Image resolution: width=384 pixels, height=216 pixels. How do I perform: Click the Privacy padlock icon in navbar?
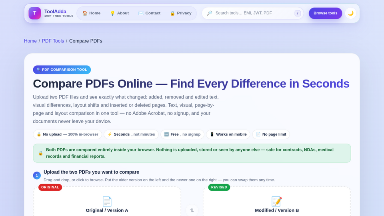tap(172, 13)
